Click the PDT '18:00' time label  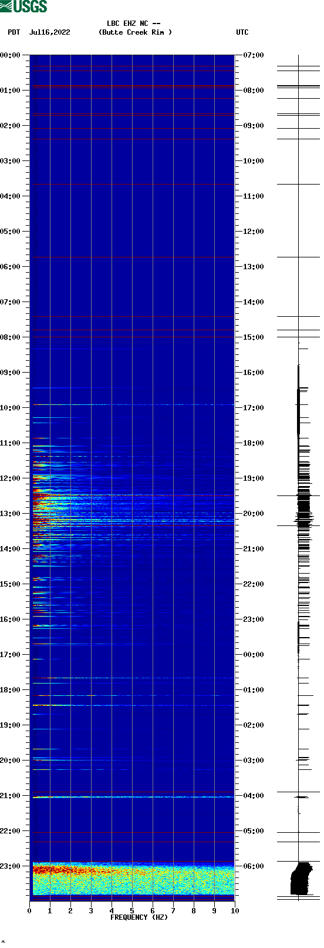pyautogui.click(x=10, y=690)
